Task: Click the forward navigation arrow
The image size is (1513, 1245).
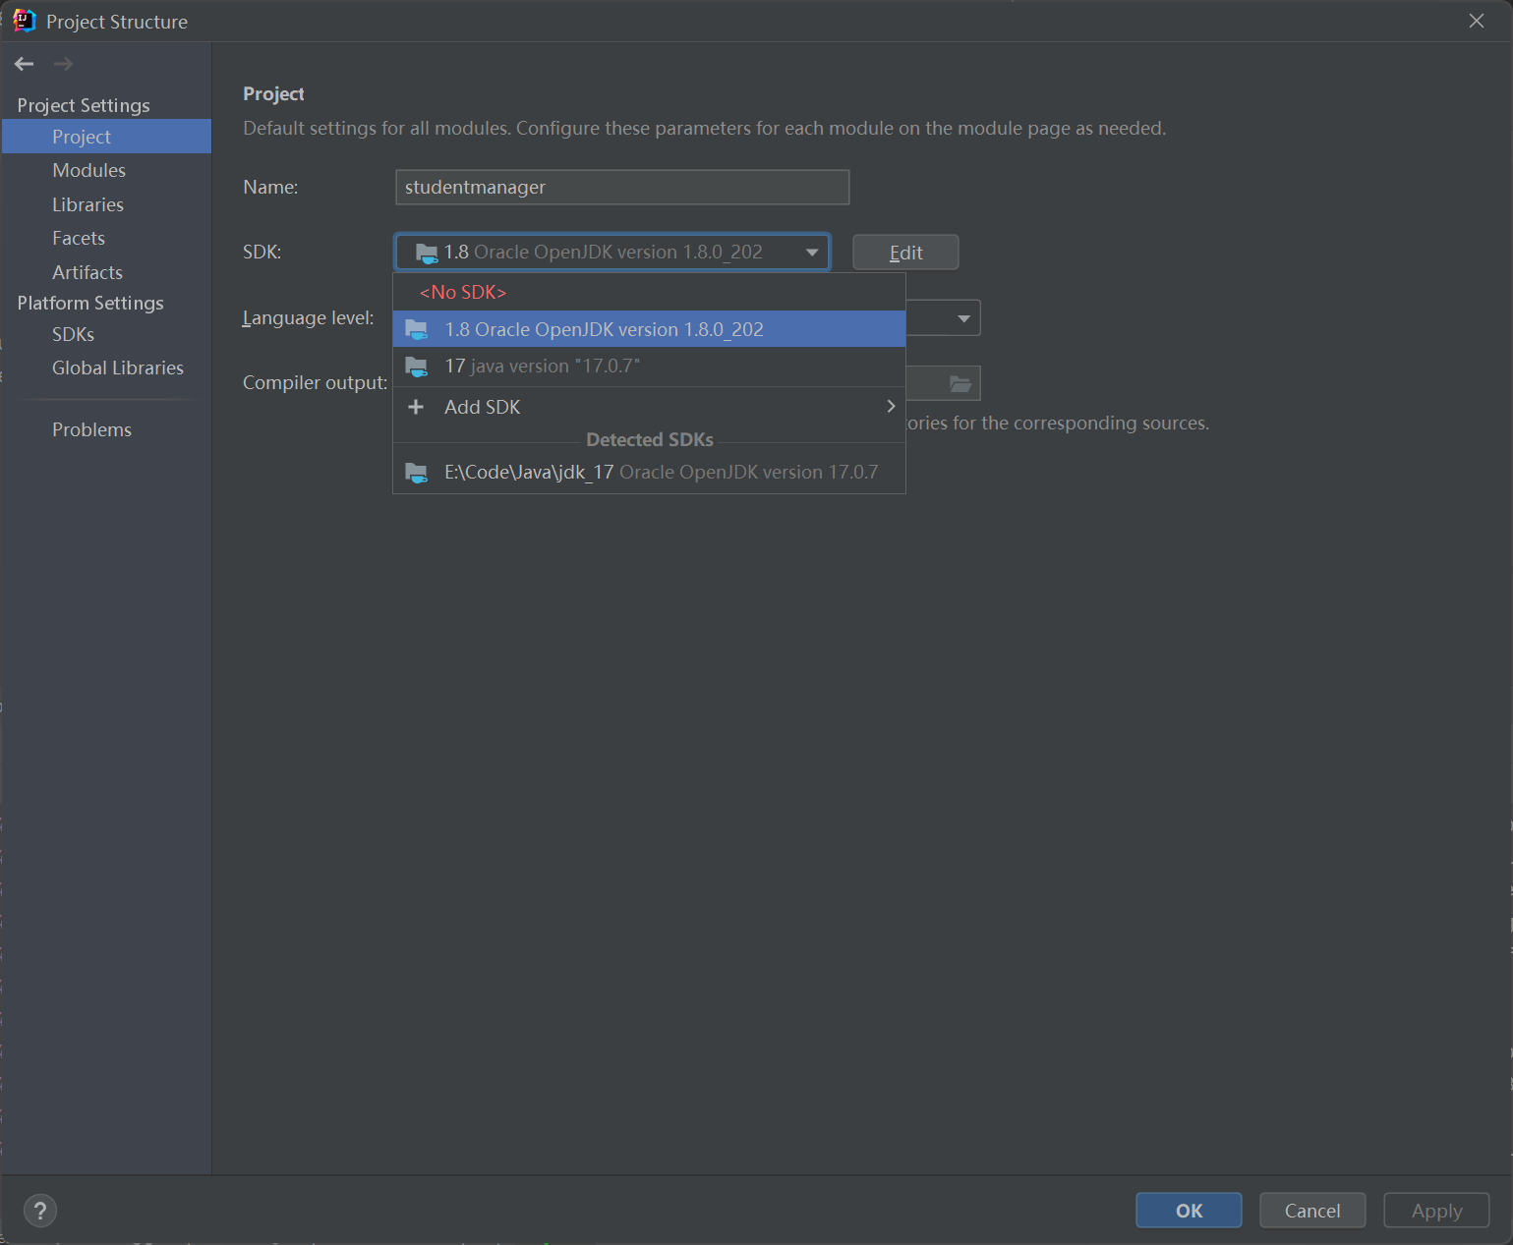Action: (x=63, y=64)
